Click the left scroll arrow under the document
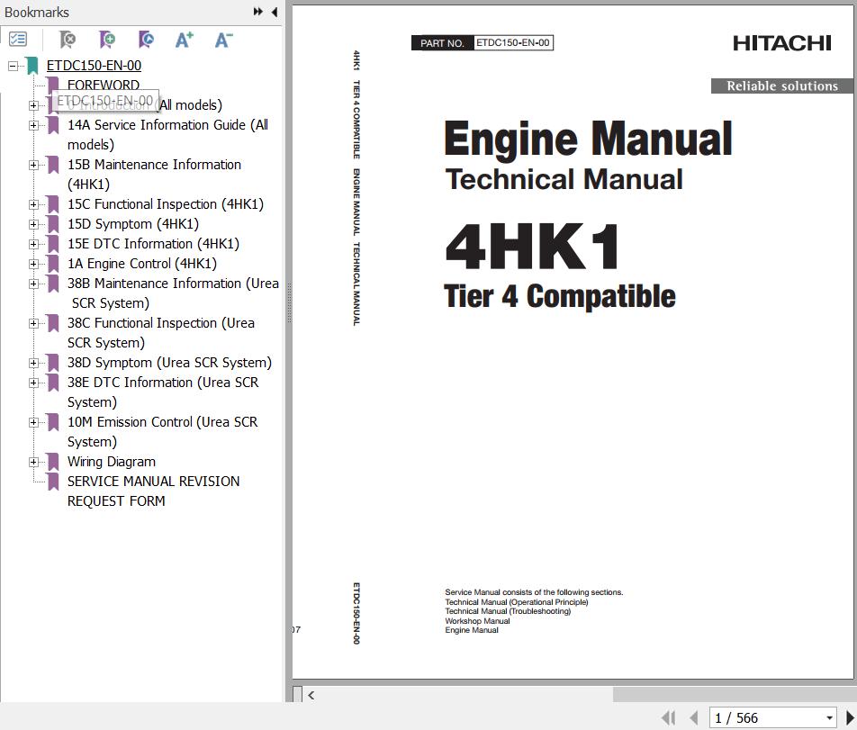 (311, 695)
